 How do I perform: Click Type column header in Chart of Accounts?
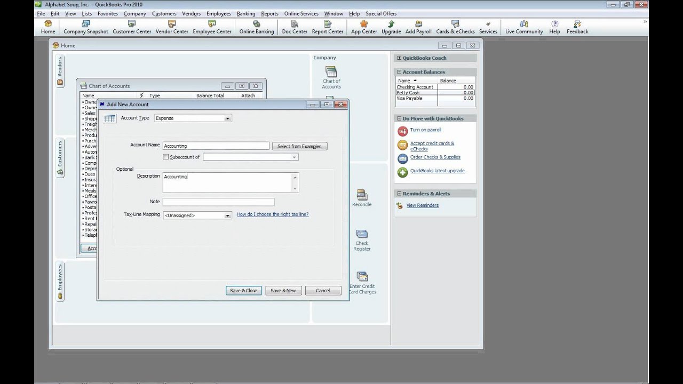point(155,95)
